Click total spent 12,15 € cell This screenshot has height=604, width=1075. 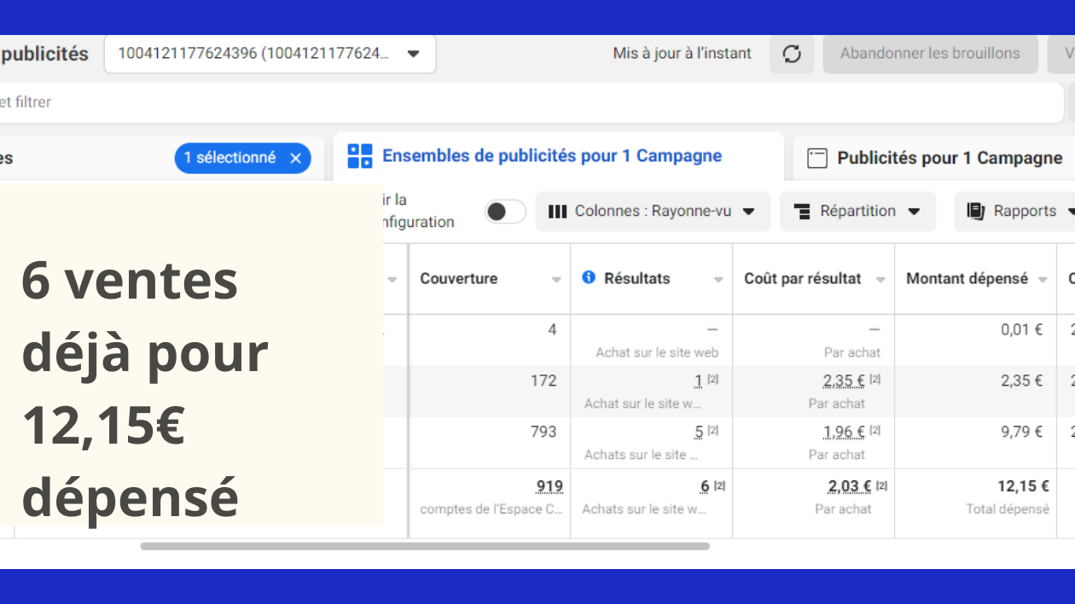point(1024,486)
